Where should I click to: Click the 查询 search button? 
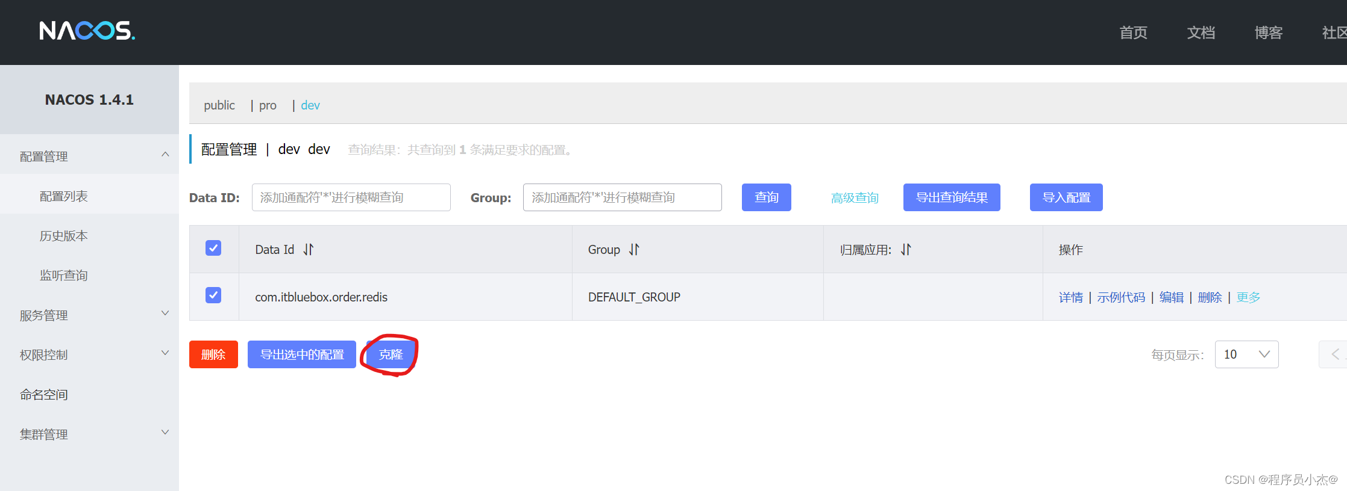pos(766,197)
